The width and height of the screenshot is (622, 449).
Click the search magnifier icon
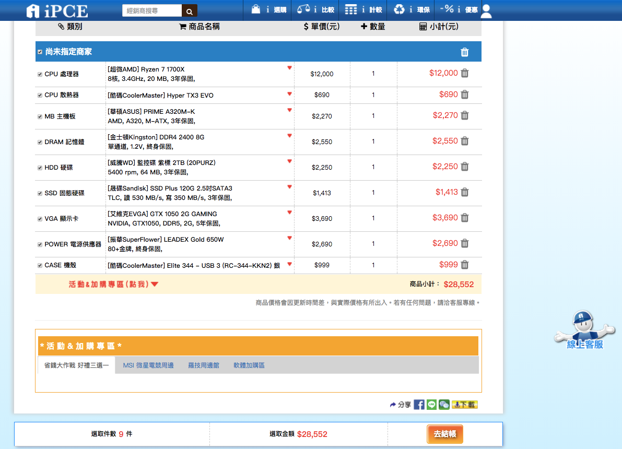pos(190,11)
